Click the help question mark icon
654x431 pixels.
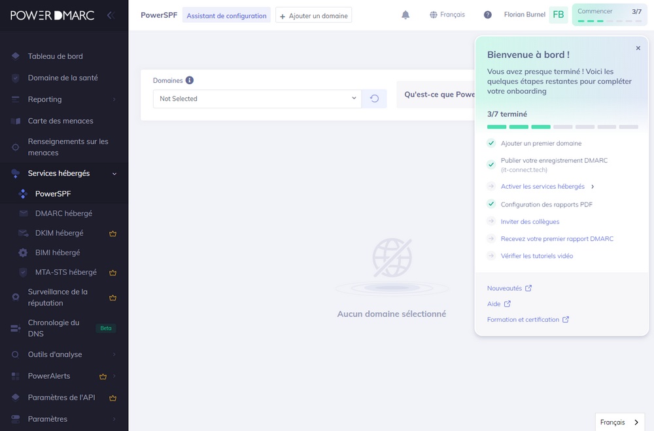tap(487, 14)
